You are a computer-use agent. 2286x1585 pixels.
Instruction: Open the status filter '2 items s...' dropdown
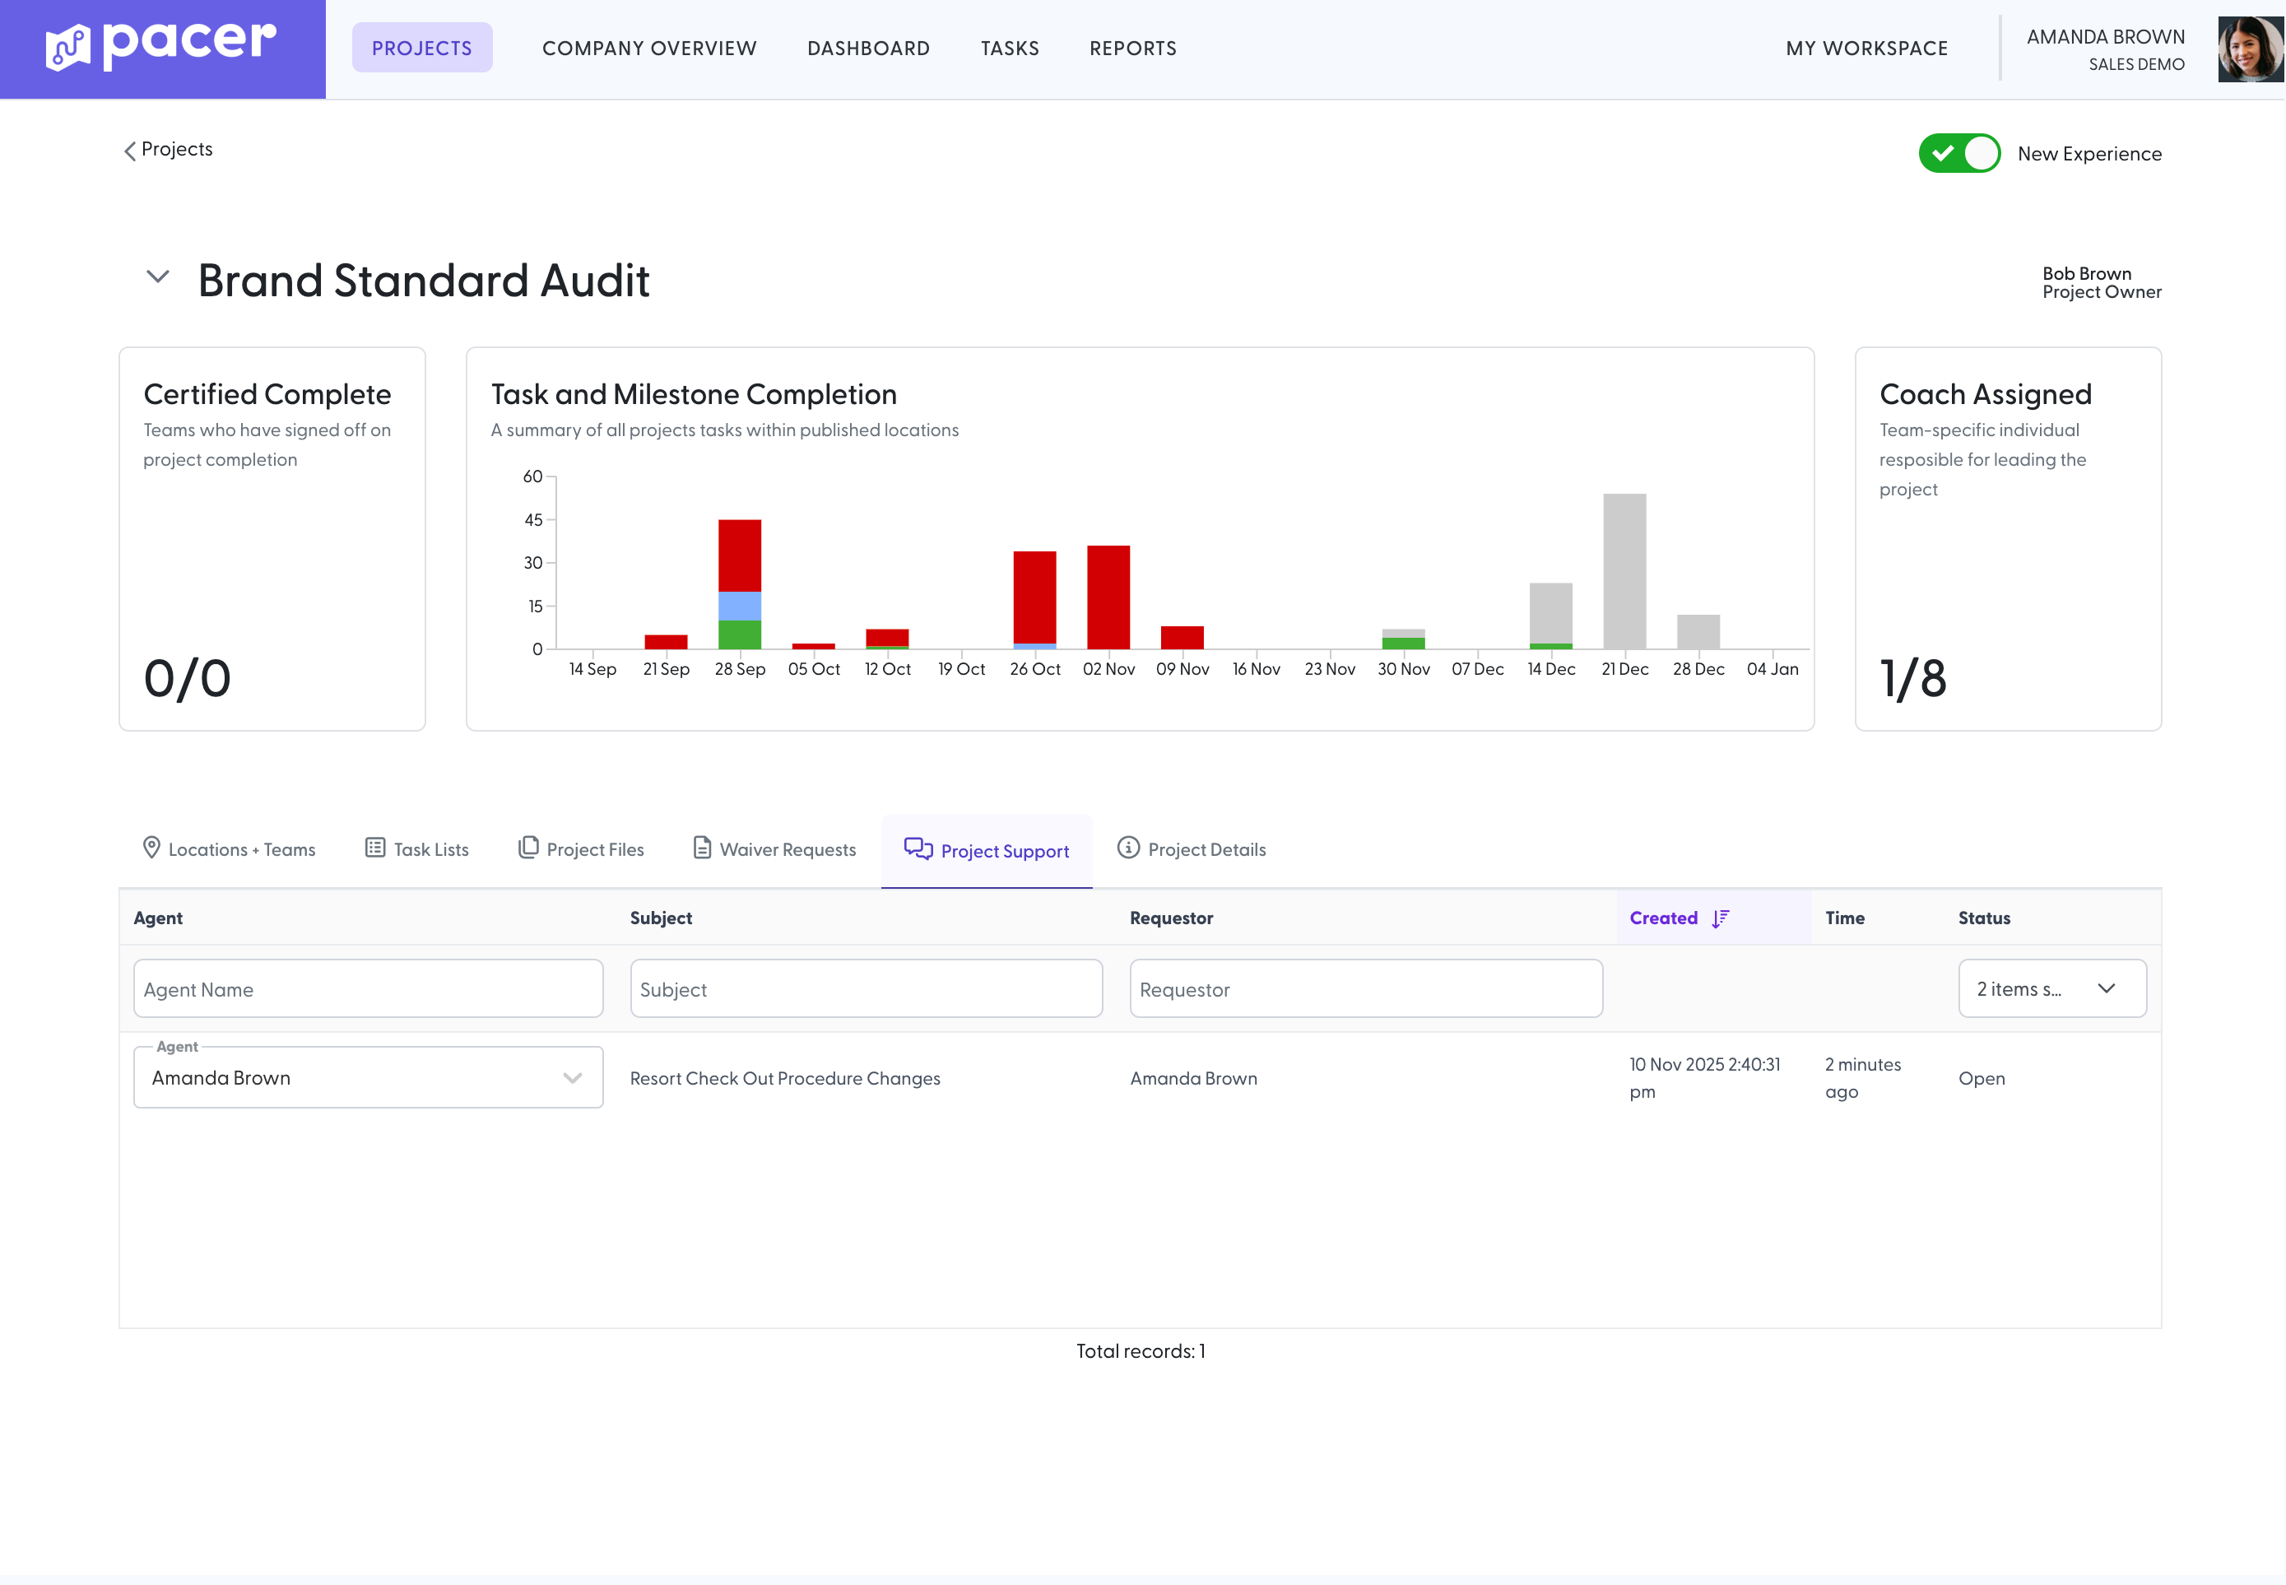coord(2051,988)
